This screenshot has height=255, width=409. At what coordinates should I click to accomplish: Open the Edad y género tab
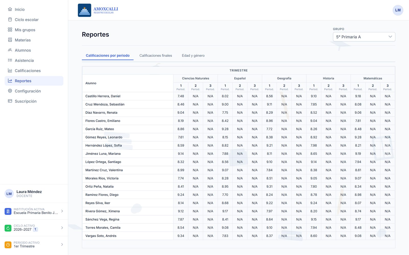click(x=193, y=56)
